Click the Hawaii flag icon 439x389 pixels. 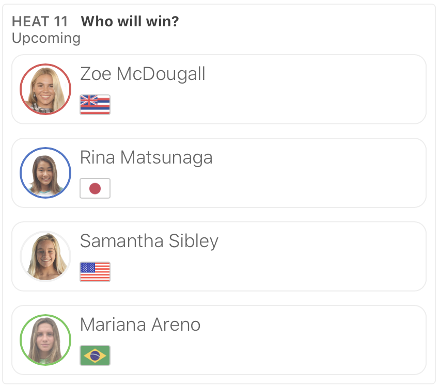(x=95, y=105)
